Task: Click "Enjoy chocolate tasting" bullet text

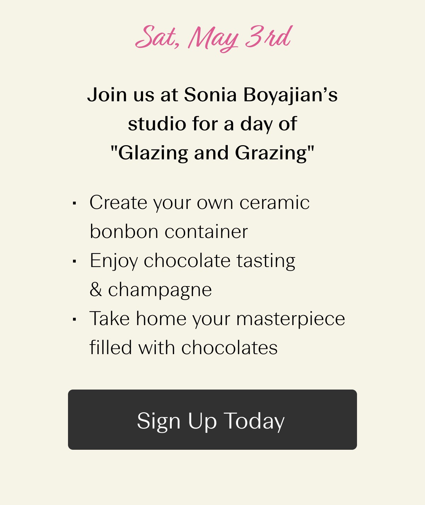Action: point(192,261)
